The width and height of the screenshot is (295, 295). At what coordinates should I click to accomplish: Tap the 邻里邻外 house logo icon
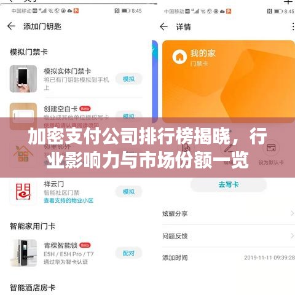[x=23, y=154]
